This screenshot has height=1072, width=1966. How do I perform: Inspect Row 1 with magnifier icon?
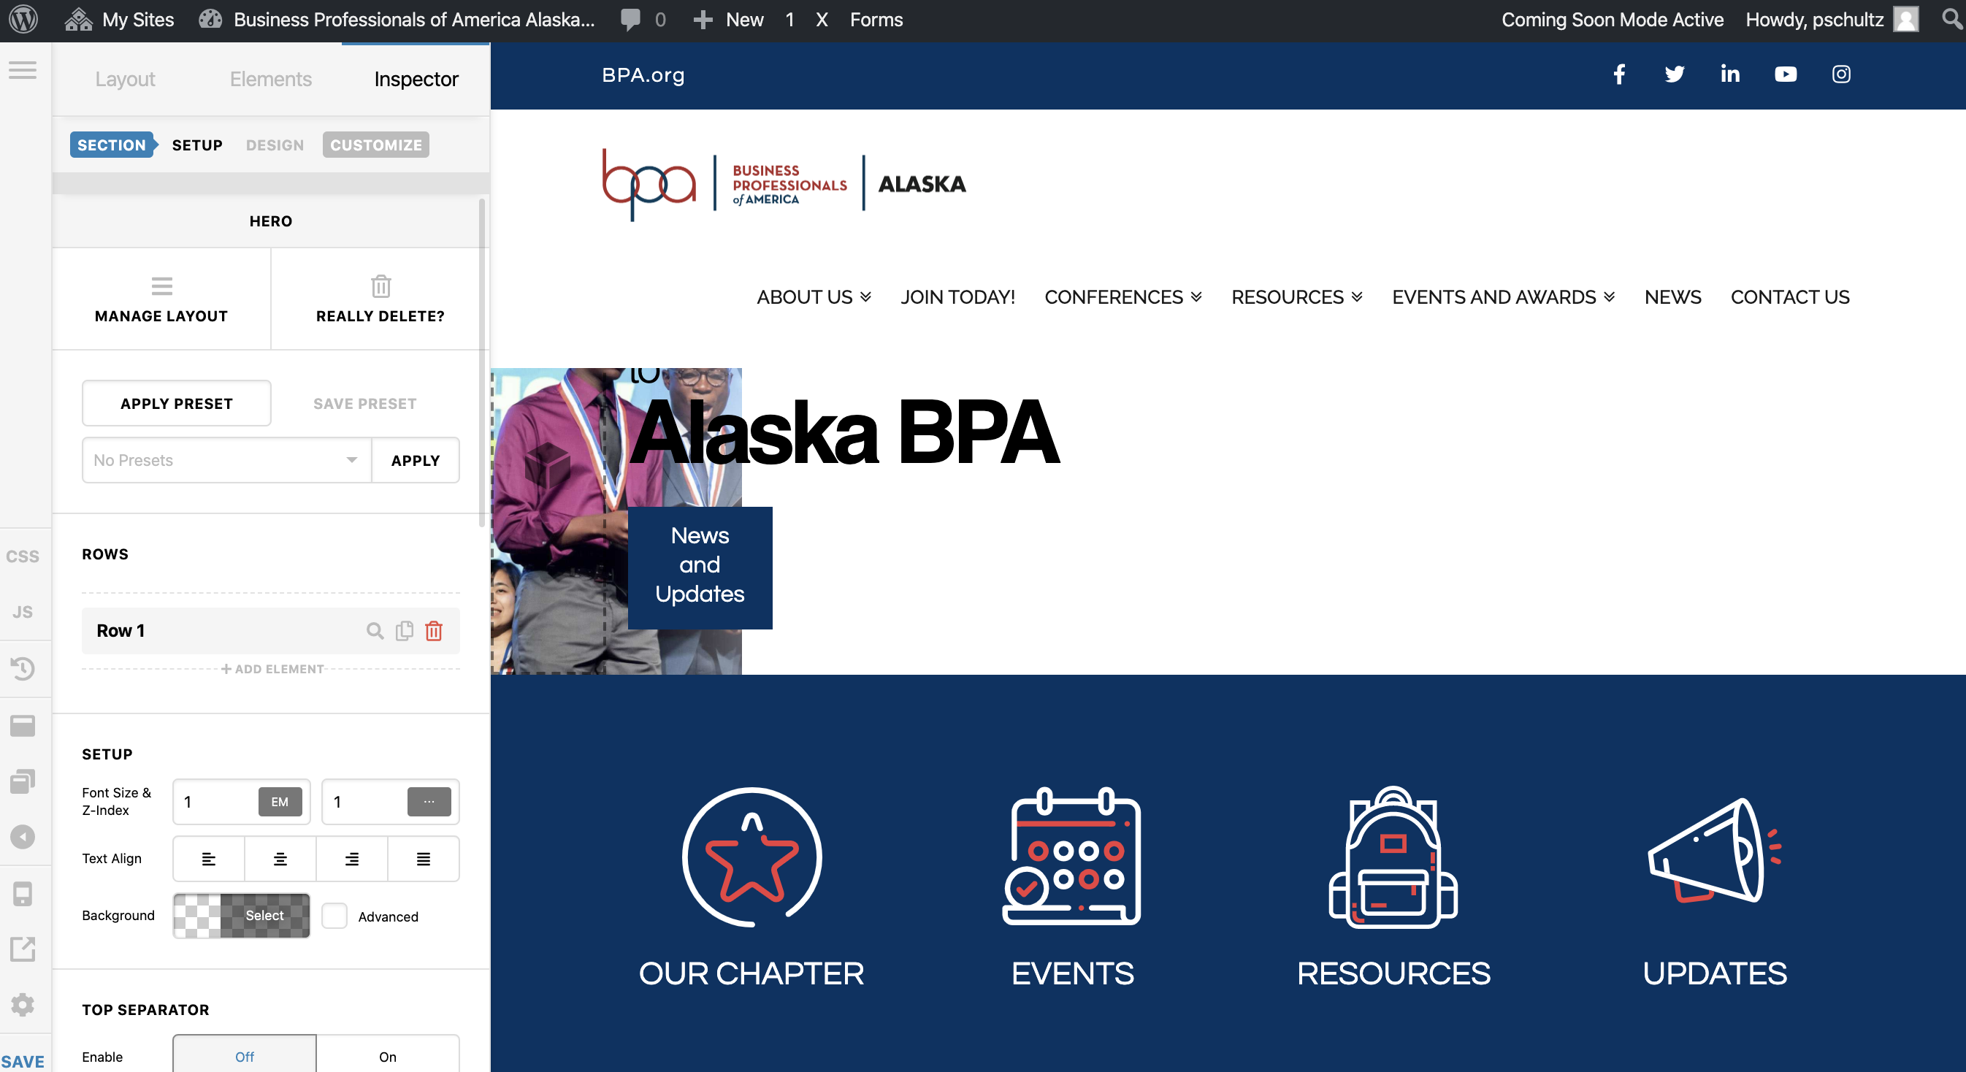(x=375, y=631)
